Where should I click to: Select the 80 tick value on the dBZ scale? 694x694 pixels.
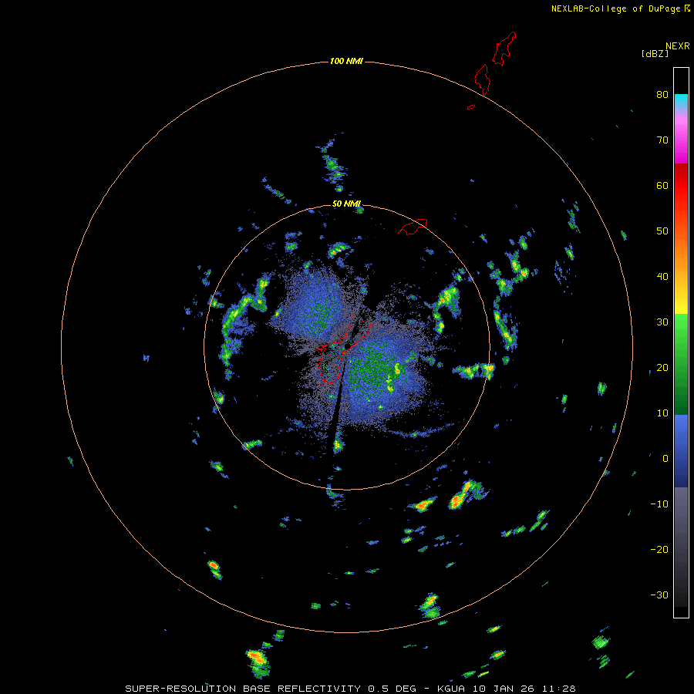662,95
